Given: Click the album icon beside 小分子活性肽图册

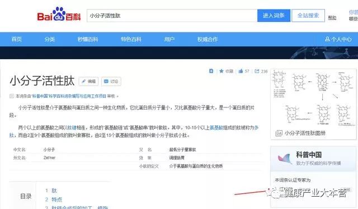Looking at the screenshot, I should coord(279,133).
